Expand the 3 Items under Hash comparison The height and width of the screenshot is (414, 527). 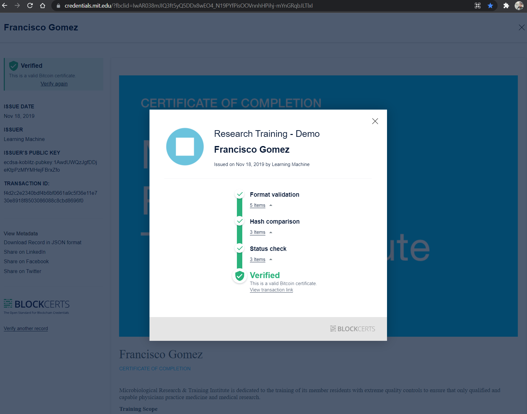pyautogui.click(x=257, y=232)
